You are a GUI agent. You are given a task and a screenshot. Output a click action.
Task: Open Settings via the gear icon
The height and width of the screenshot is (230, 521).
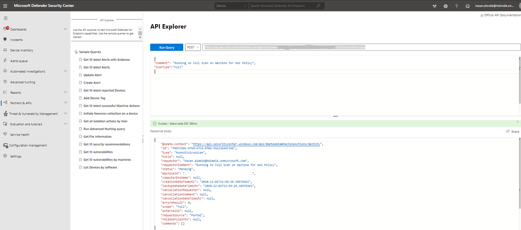pyautogui.click(x=6, y=156)
